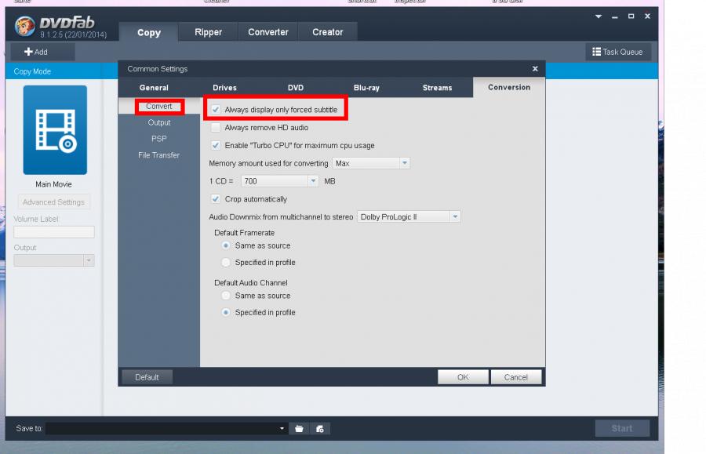Open the 1 CD size dropdown
The image size is (706, 454).
(x=279, y=181)
